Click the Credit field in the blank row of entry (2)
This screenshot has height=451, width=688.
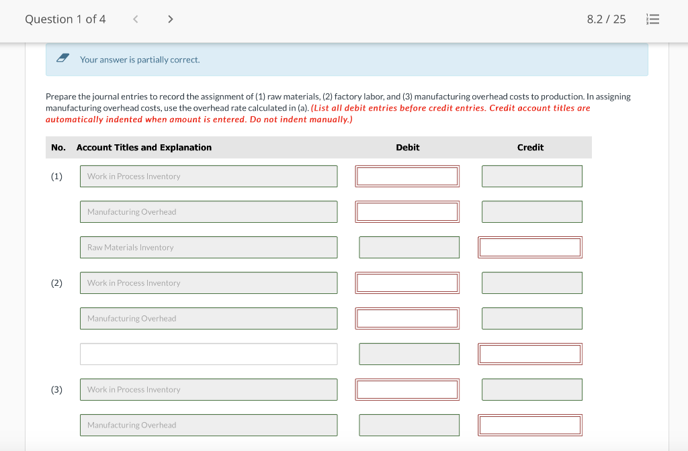click(530, 354)
